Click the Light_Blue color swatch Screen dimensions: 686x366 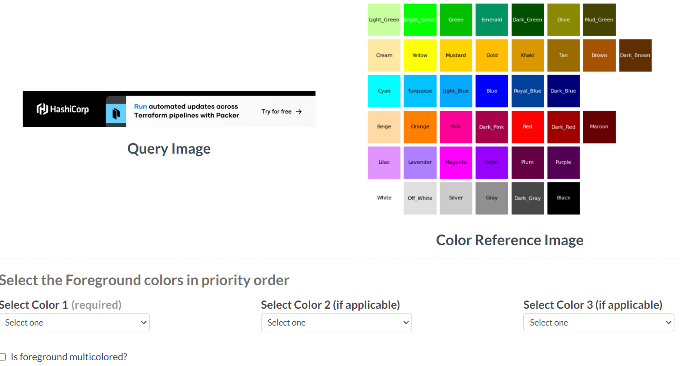[x=456, y=91]
